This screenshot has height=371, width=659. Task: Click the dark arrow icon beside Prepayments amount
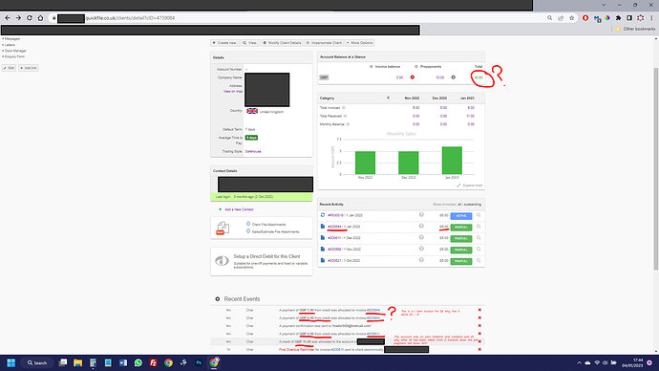(453, 77)
